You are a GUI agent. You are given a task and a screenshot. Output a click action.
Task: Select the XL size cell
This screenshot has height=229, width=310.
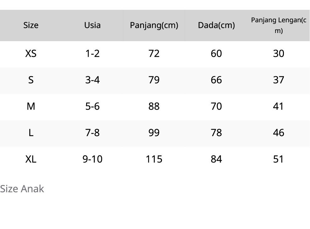tap(31, 159)
